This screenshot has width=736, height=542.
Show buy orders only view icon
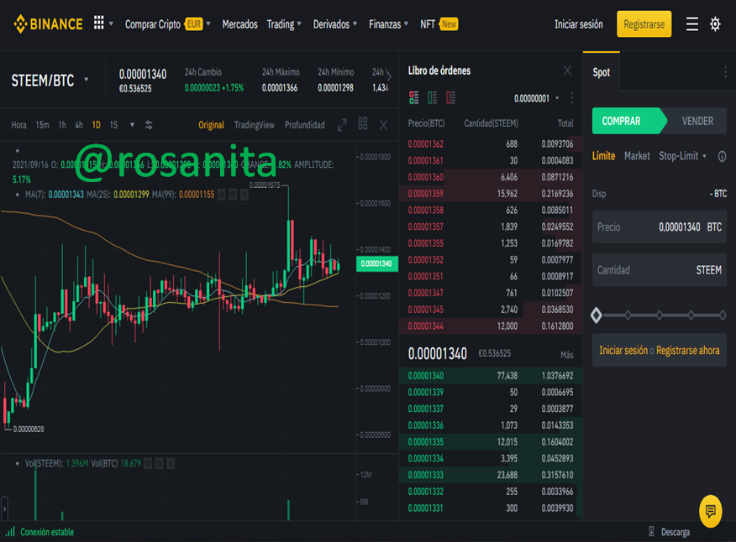433,97
